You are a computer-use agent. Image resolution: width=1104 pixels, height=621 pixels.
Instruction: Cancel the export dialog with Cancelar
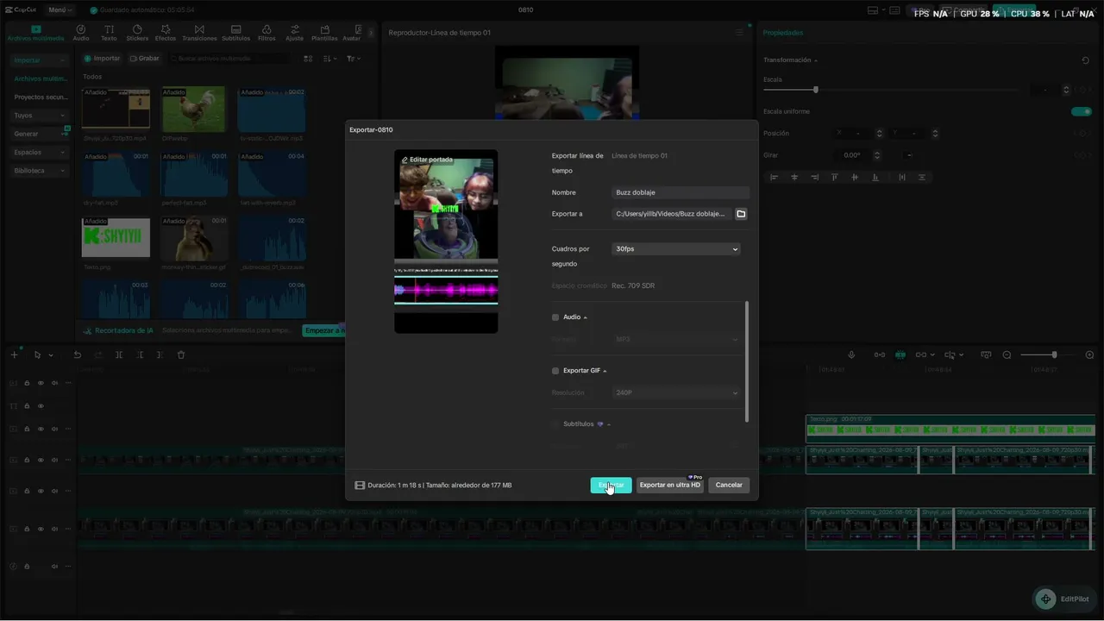point(729,486)
